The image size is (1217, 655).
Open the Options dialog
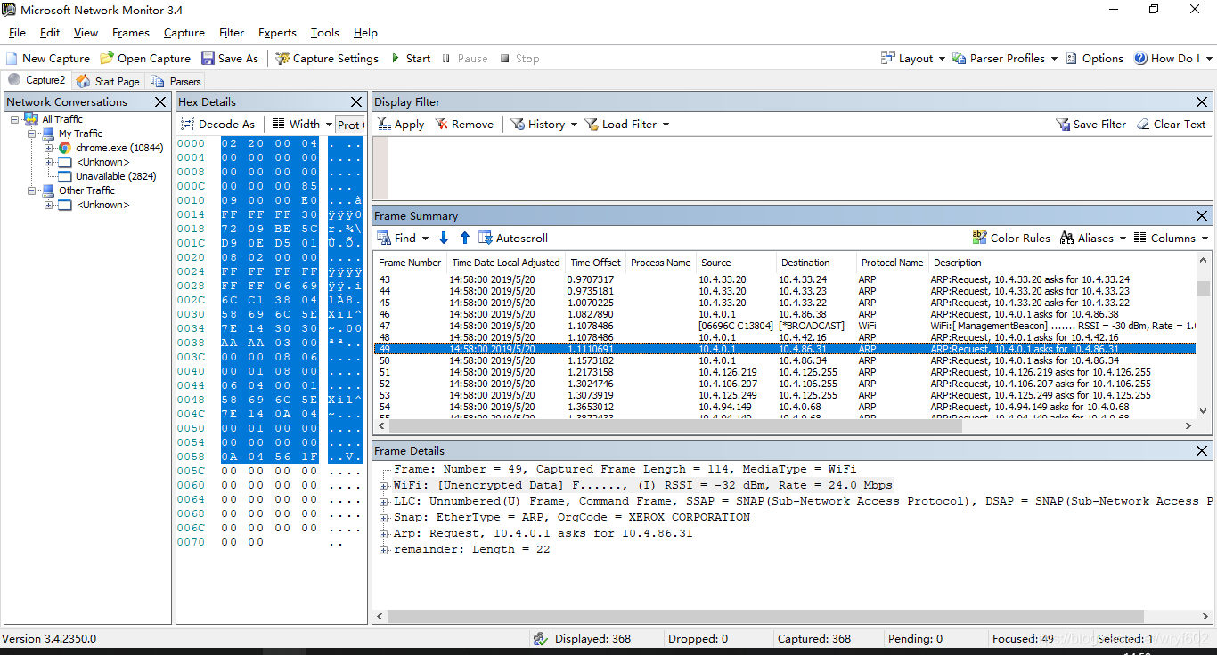1095,59
